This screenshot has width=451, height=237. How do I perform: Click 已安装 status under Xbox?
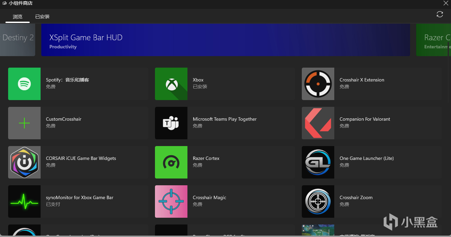click(x=200, y=87)
